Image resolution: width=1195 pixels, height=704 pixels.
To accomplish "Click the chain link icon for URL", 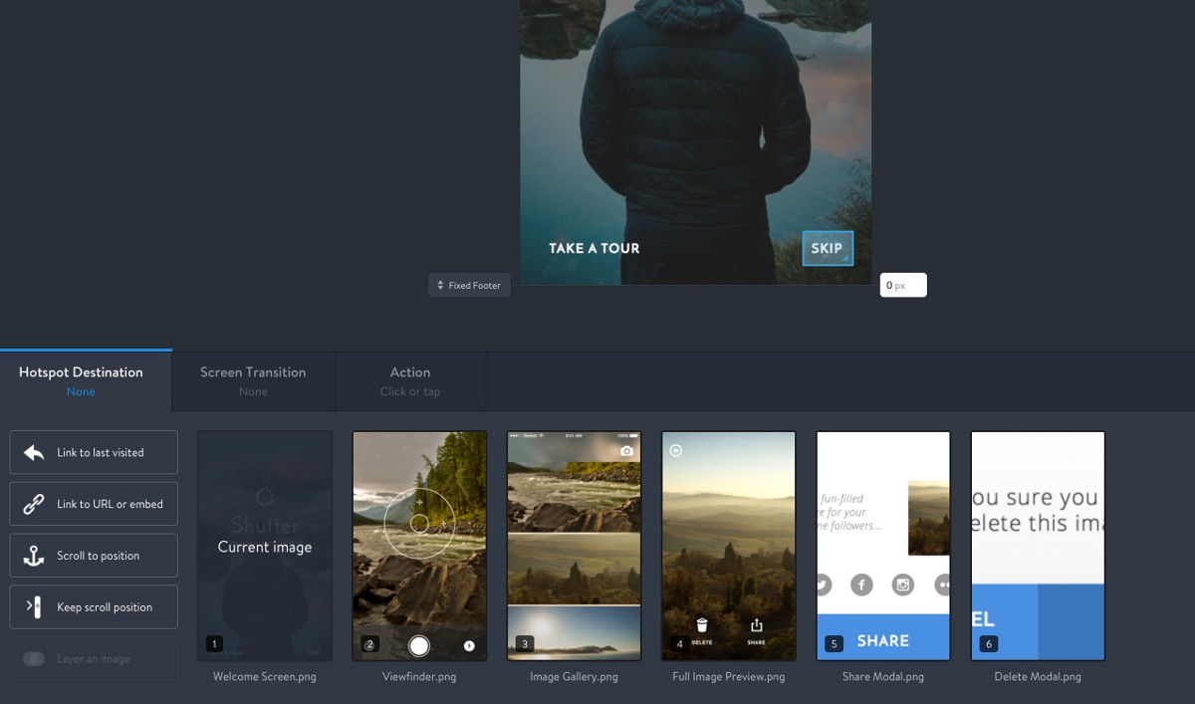I will click(x=34, y=505).
